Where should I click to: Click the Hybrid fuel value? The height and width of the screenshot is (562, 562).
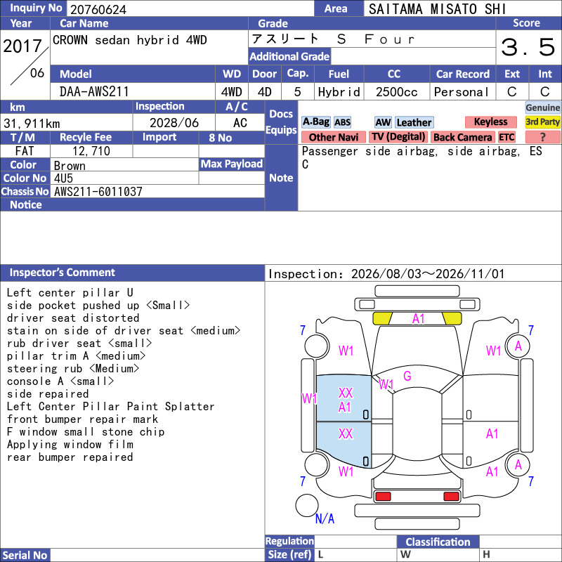click(339, 92)
